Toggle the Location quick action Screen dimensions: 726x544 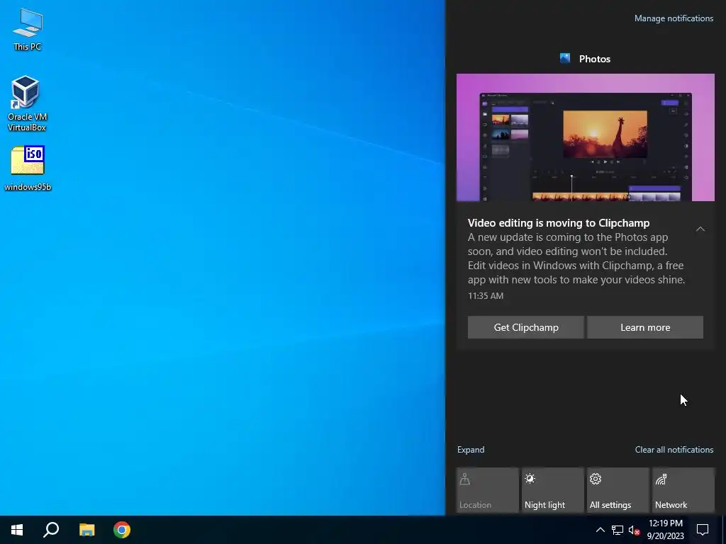click(488, 490)
